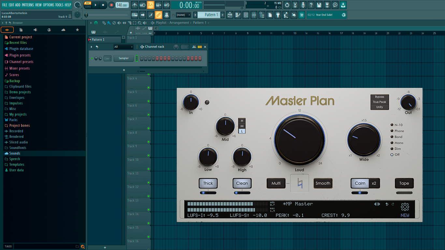Screen dimensions: 445x250
Task: Toggle the countdown before recording icon
Action: tap(151, 5)
